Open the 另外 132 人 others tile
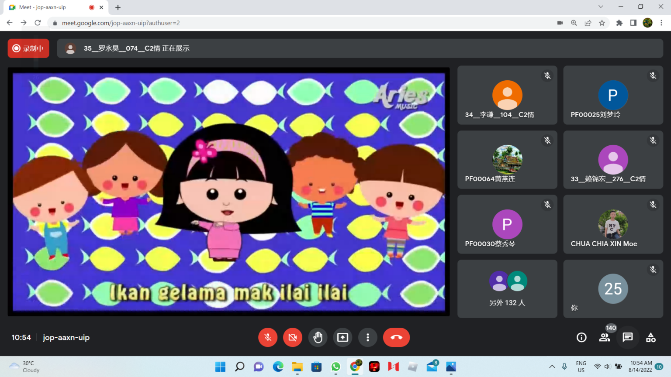Screen dimensions: 671x377 pyautogui.click(x=507, y=289)
